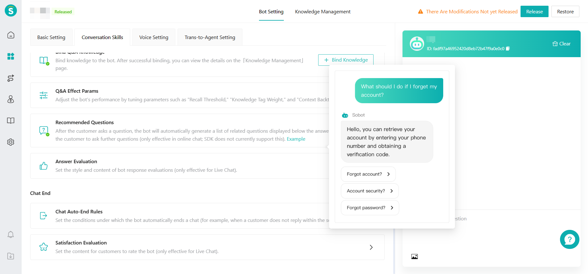This screenshot has height=274, width=588.
Task: Open the Example link in Recommended Questions
Action: point(296,139)
